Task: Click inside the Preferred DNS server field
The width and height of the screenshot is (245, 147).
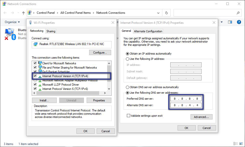Action: coord(186,98)
